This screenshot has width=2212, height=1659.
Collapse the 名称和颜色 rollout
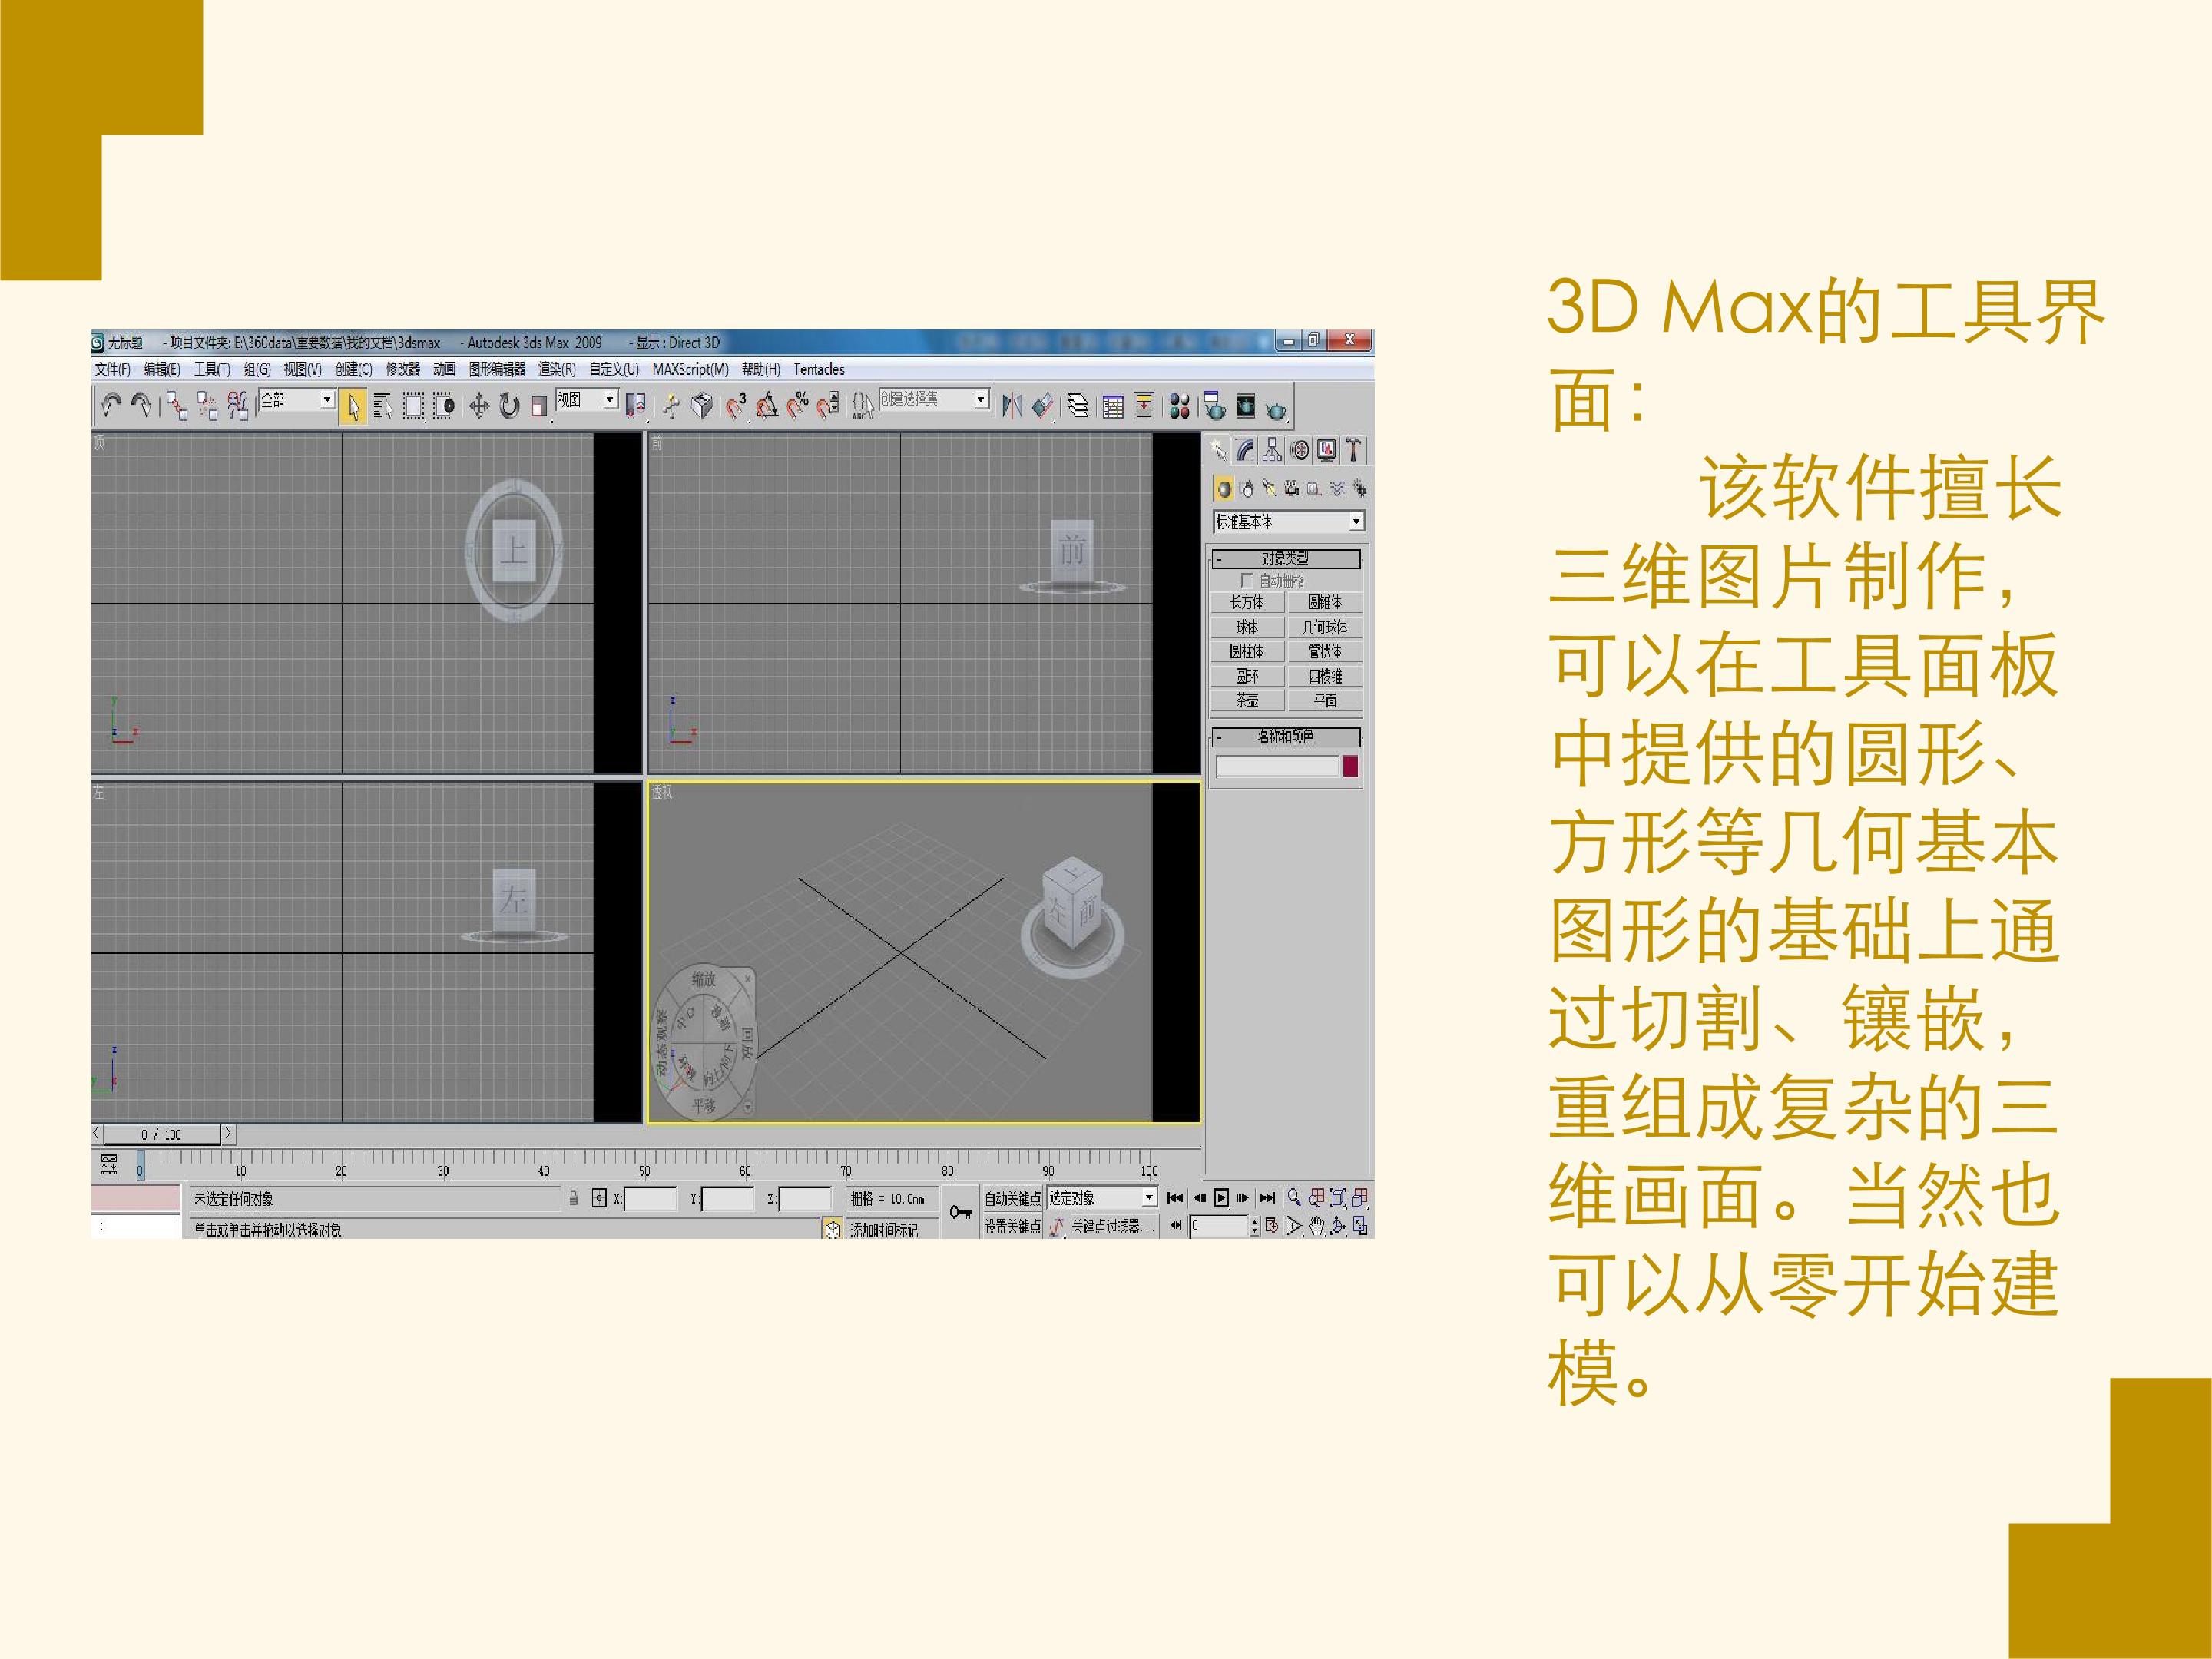tap(1287, 737)
